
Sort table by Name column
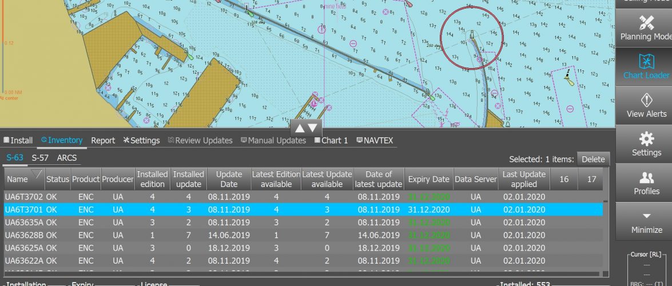tap(25, 179)
